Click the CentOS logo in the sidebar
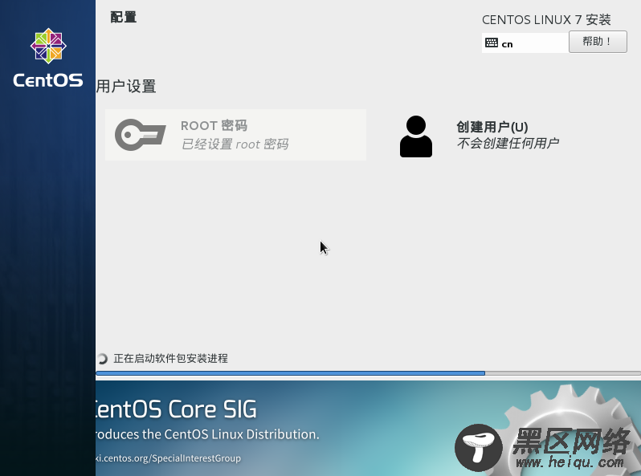The image size is (641, 476). (x=48, y=58)
